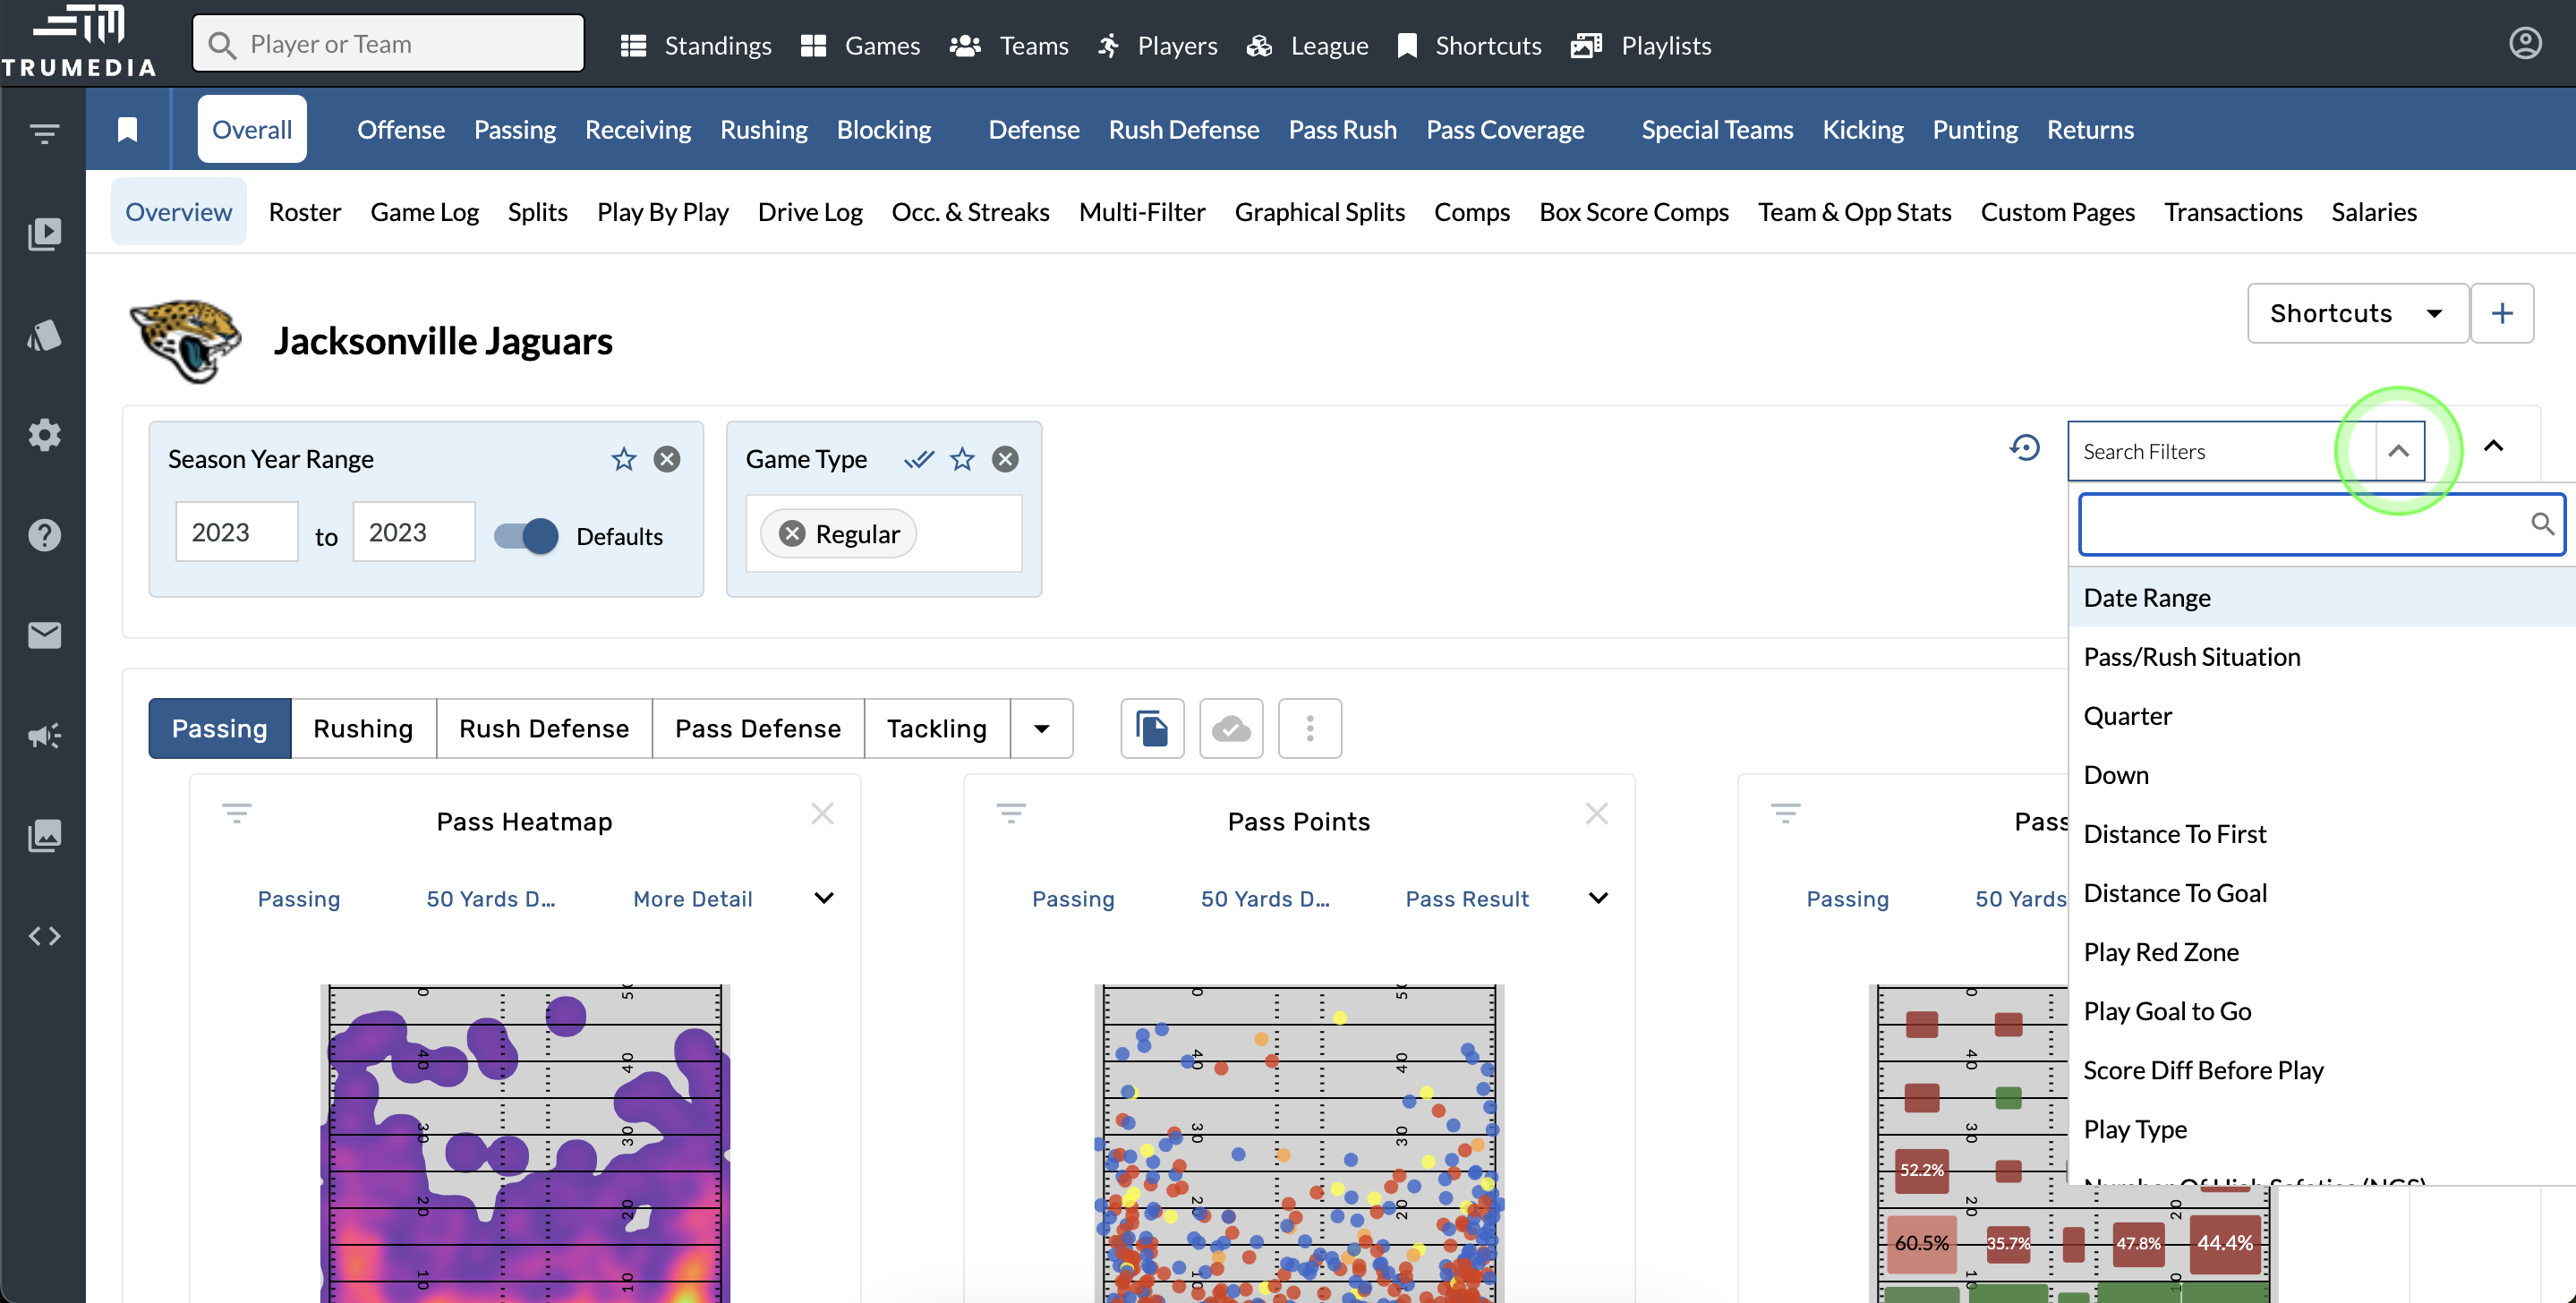The width and height of the screenshot is (2576, 1303).
Task: Toggle the Defaults switch off
Action: pyautogui.click(x=527, y=536)
